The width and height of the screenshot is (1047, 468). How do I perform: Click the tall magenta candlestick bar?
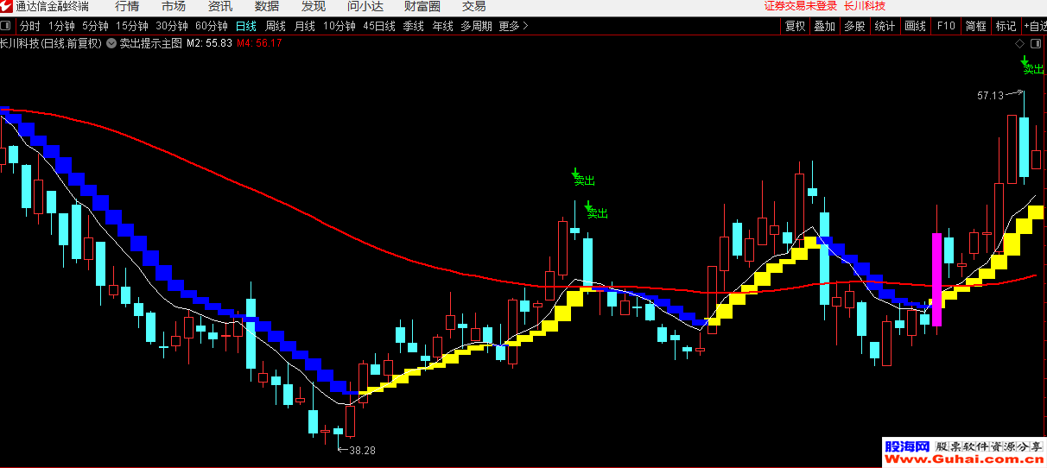pyautogui.click(x=936, y=279)
